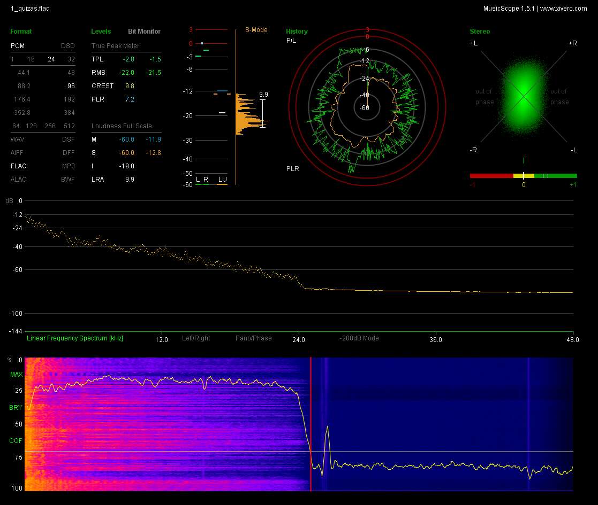
Task: Switch to the Bit Monitor view
Action: (144, 32)
